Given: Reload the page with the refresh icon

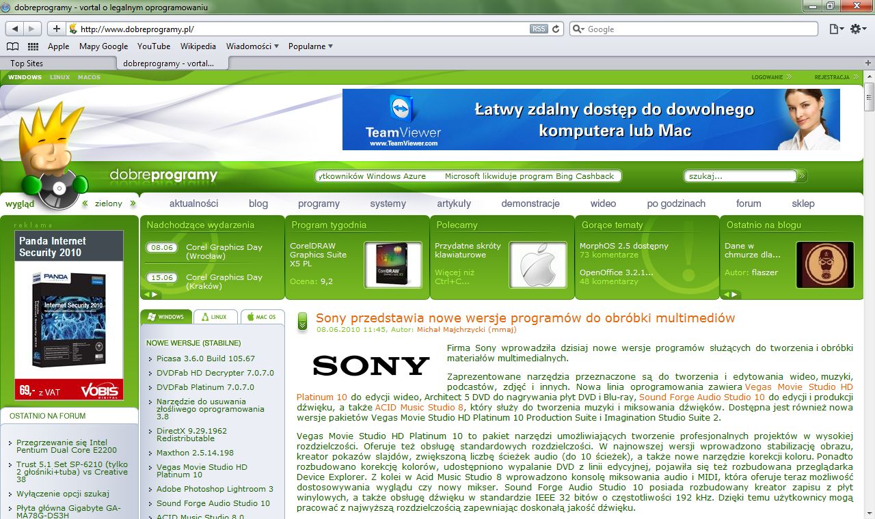Looking at the screenshot, I should point(556,29).
